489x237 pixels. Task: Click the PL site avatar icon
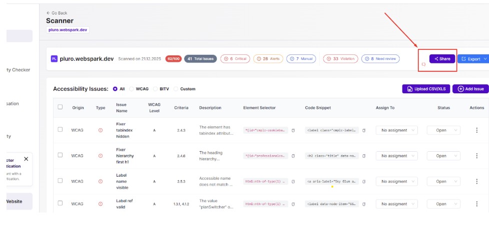[x=54, y=59]
